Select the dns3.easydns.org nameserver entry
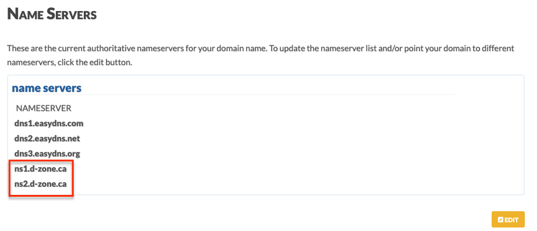This screenshot has height=231, width=537. [x=47, y=154]
